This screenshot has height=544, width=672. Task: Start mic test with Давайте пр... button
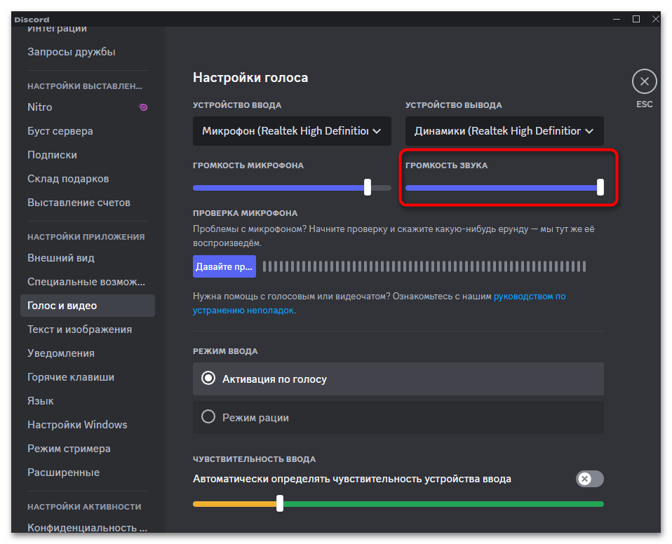(224, 266)
